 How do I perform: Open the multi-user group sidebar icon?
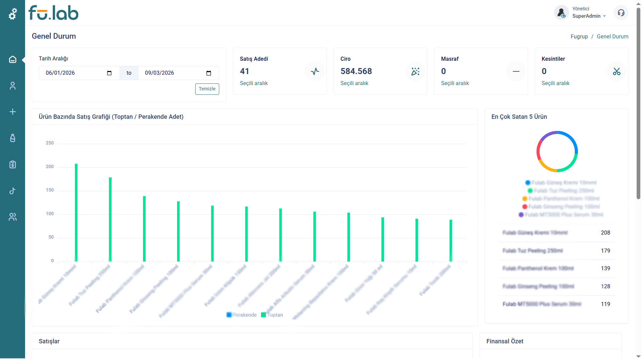click(13, 217)
